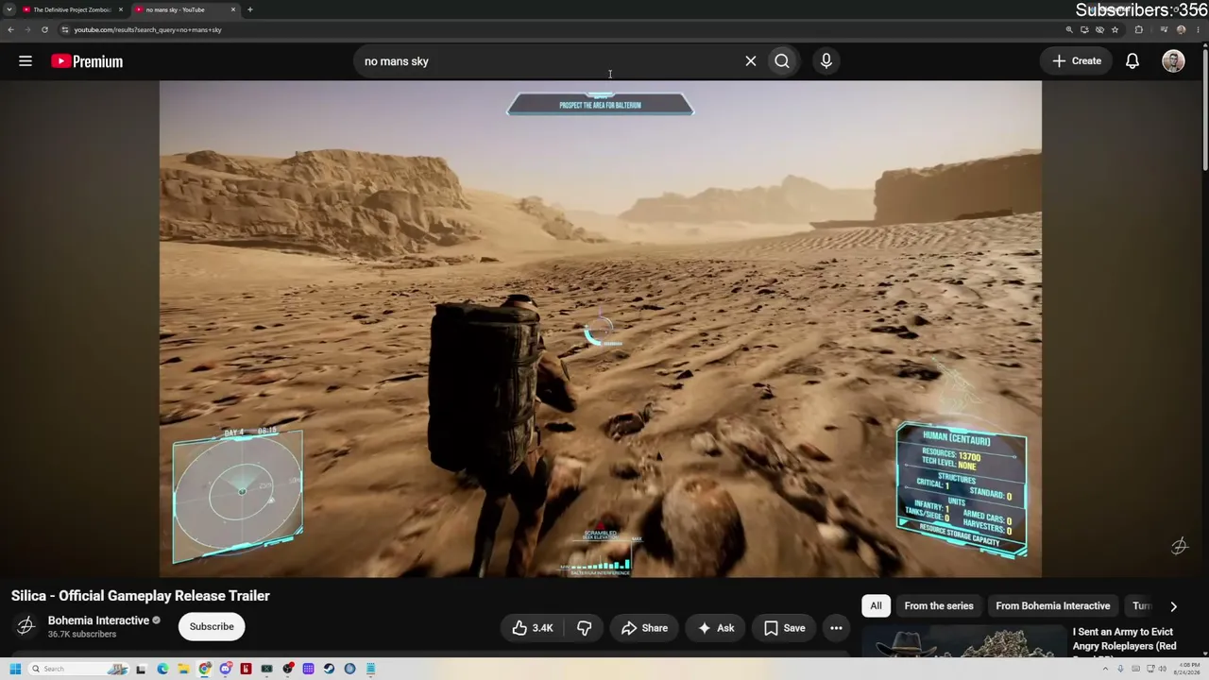Launch Microsoft Edge from the taskbar
Viewport: 1209px width, 680px height.
tap(162, 669)
